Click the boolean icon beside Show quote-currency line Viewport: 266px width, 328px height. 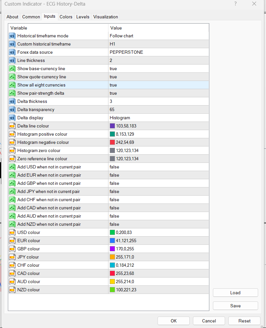(x=12, y=77)
